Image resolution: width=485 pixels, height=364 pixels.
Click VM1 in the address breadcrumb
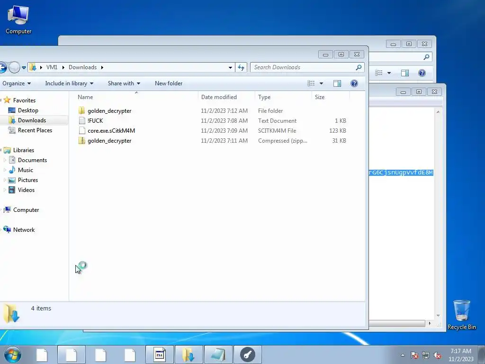52,67
